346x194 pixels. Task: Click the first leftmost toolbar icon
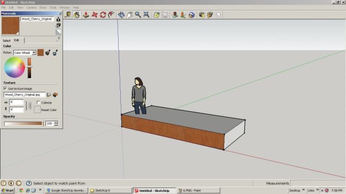68,15
